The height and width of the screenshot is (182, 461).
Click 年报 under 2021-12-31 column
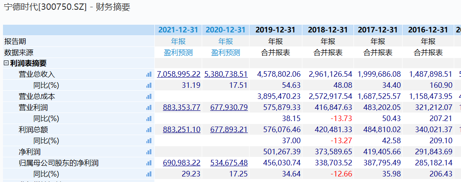[x=178, y=41]
